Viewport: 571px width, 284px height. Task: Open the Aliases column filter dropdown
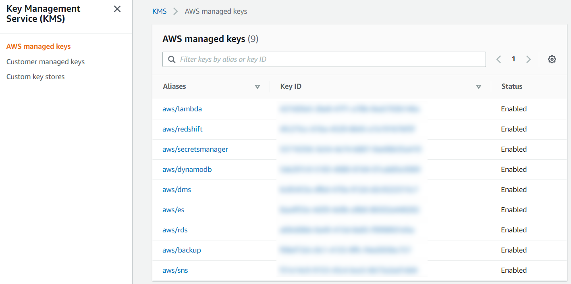click(x=257, y=86)
